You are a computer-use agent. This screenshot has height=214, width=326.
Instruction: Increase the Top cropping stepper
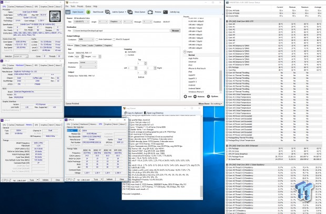[x=146, y=62]
